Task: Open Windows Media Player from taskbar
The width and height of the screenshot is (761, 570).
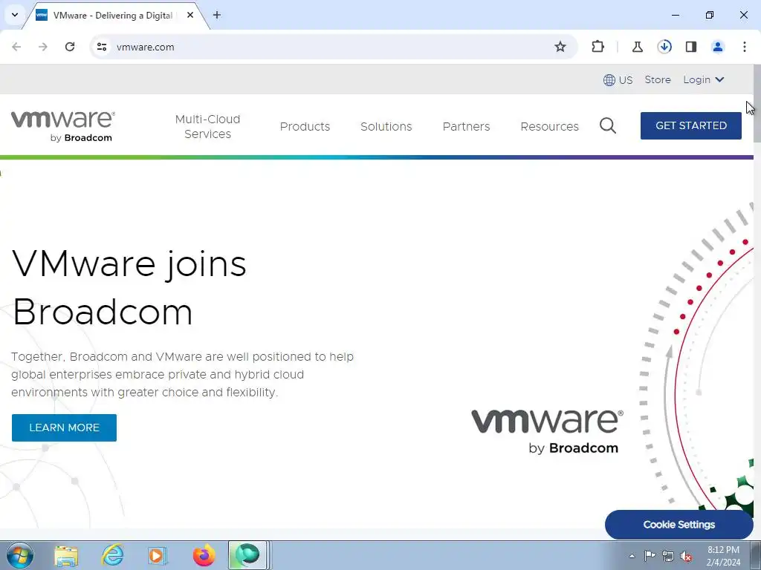Action: (x=158, y=555)
